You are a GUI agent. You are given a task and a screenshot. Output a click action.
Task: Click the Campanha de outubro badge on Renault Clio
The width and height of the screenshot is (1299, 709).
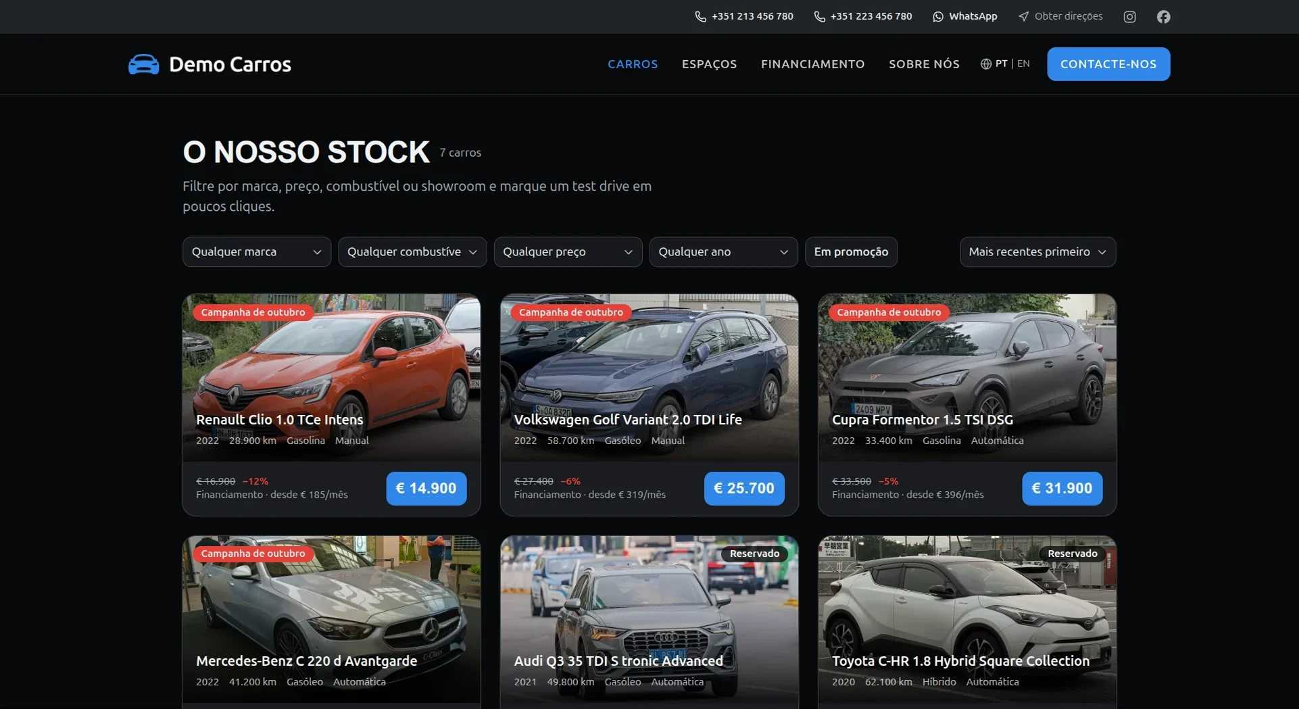(x=253, y=312)
